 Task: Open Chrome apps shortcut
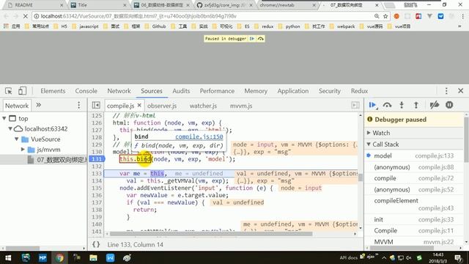[12, 26]
